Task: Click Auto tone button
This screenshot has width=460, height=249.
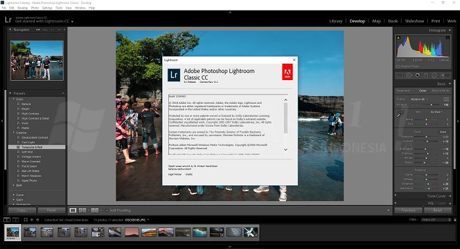Action: tap(444, 132)
